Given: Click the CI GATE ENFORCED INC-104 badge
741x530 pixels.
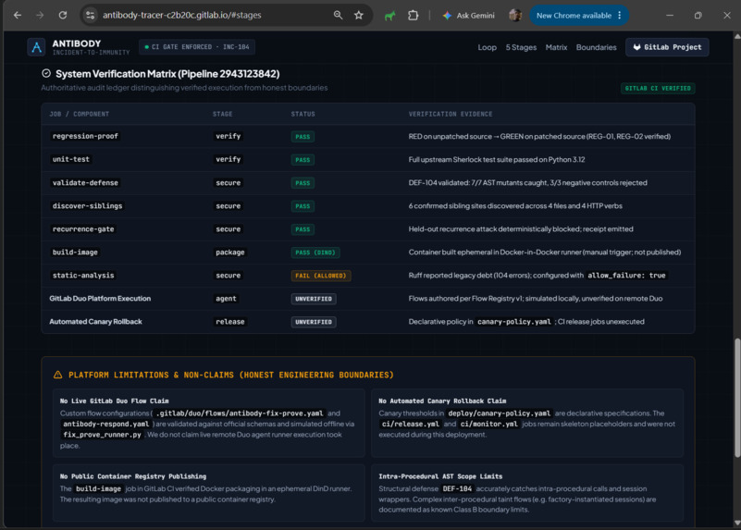Looking at the screenshot, I should tap(197, 47).
